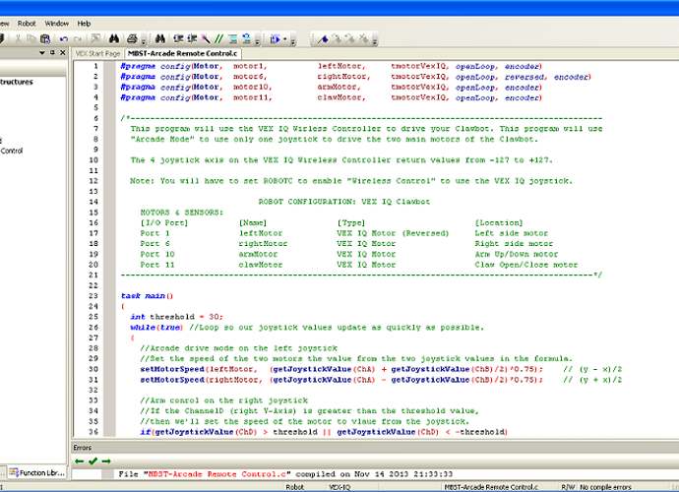Click the Paste clipboard icon
Screen dimensions: 679x492
point(45,39)
